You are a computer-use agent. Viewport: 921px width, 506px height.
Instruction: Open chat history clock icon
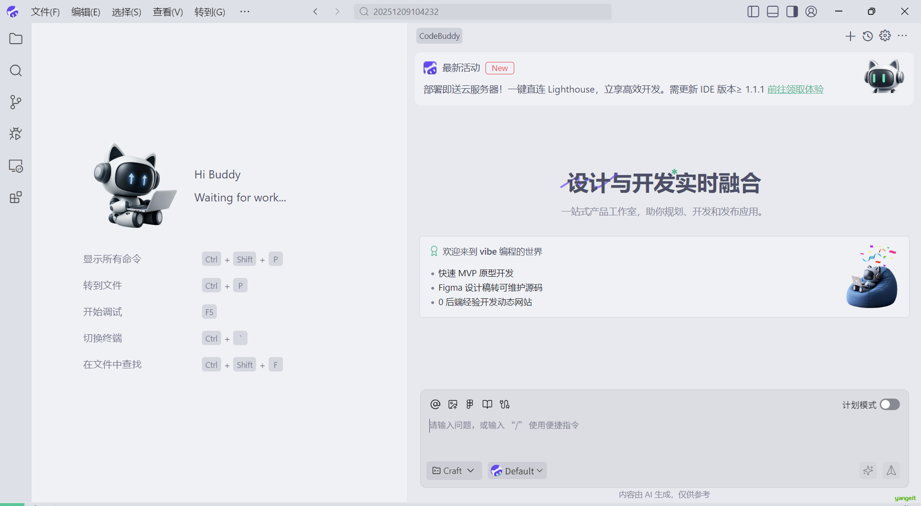point(867,36)
